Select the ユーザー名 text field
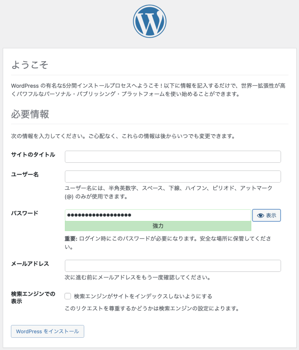The width and height of the screenshot is (299, 350). (173, 176)
